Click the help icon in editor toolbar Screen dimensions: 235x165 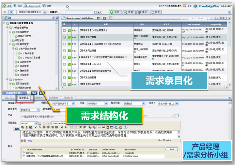[126, 127]
